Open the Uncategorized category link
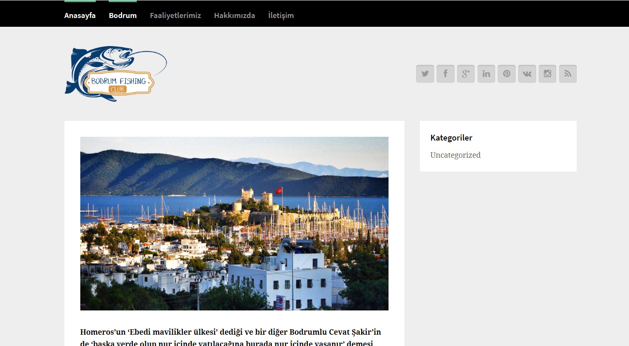Screen dimensions: 629x346 pyautogui.click(x=455, y=155)
